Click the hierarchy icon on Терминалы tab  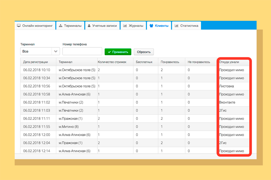[61, 26]
